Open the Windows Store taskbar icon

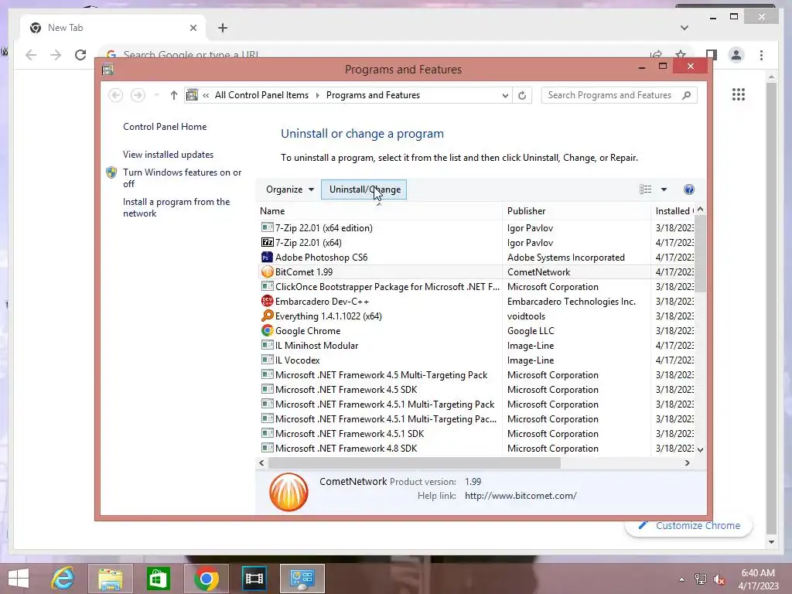click(x=158, y=579)
